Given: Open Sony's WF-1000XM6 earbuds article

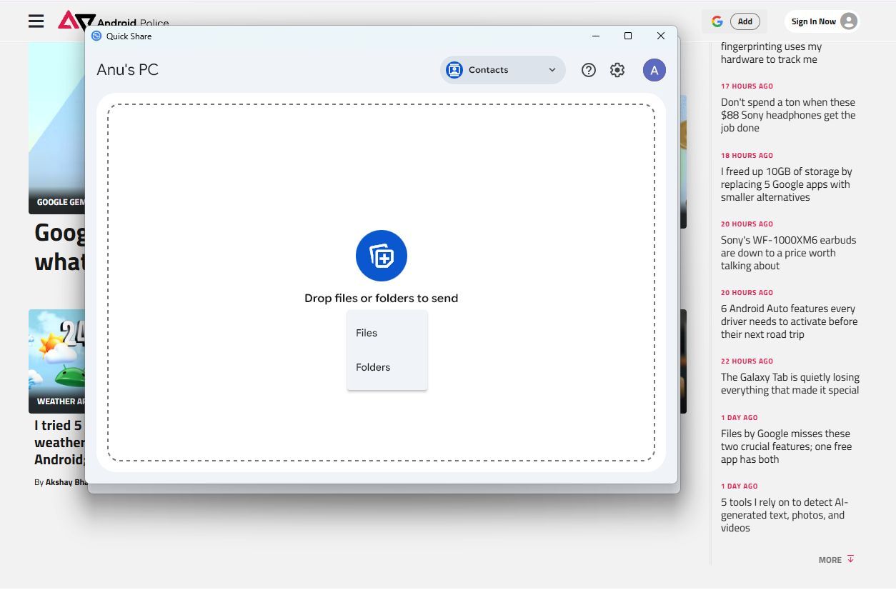Looking at the screenshot, I should pyautogui.click(x=788, y=253).
